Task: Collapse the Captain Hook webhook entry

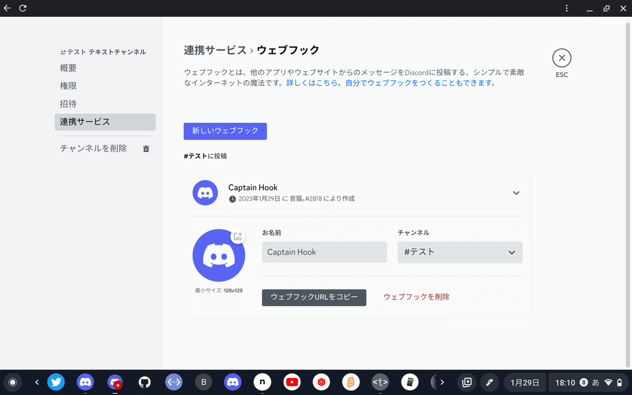Action: 516,193
